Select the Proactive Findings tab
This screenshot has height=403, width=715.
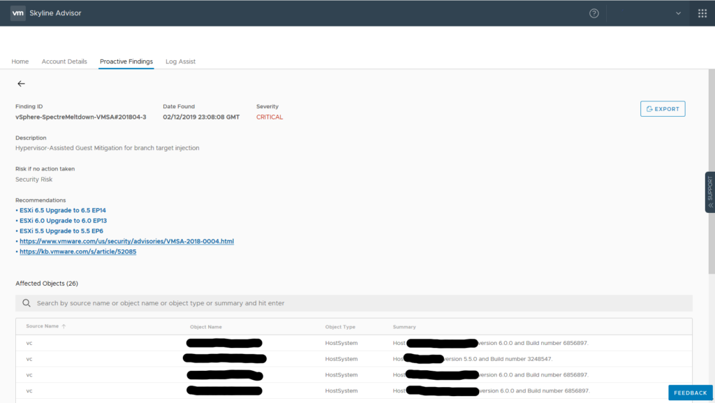pyautogui.click(x=126, y=61)
